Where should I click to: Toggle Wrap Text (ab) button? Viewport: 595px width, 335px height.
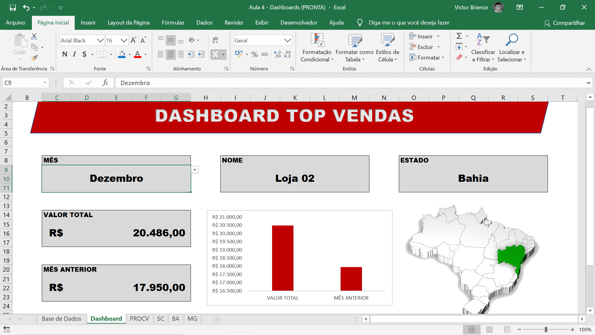point(215,40)
